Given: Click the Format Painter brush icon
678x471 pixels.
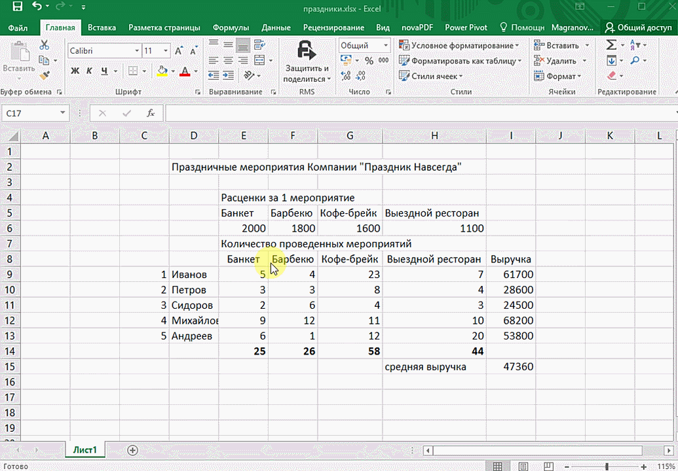Looking at the screenshot, I should 45,76.
